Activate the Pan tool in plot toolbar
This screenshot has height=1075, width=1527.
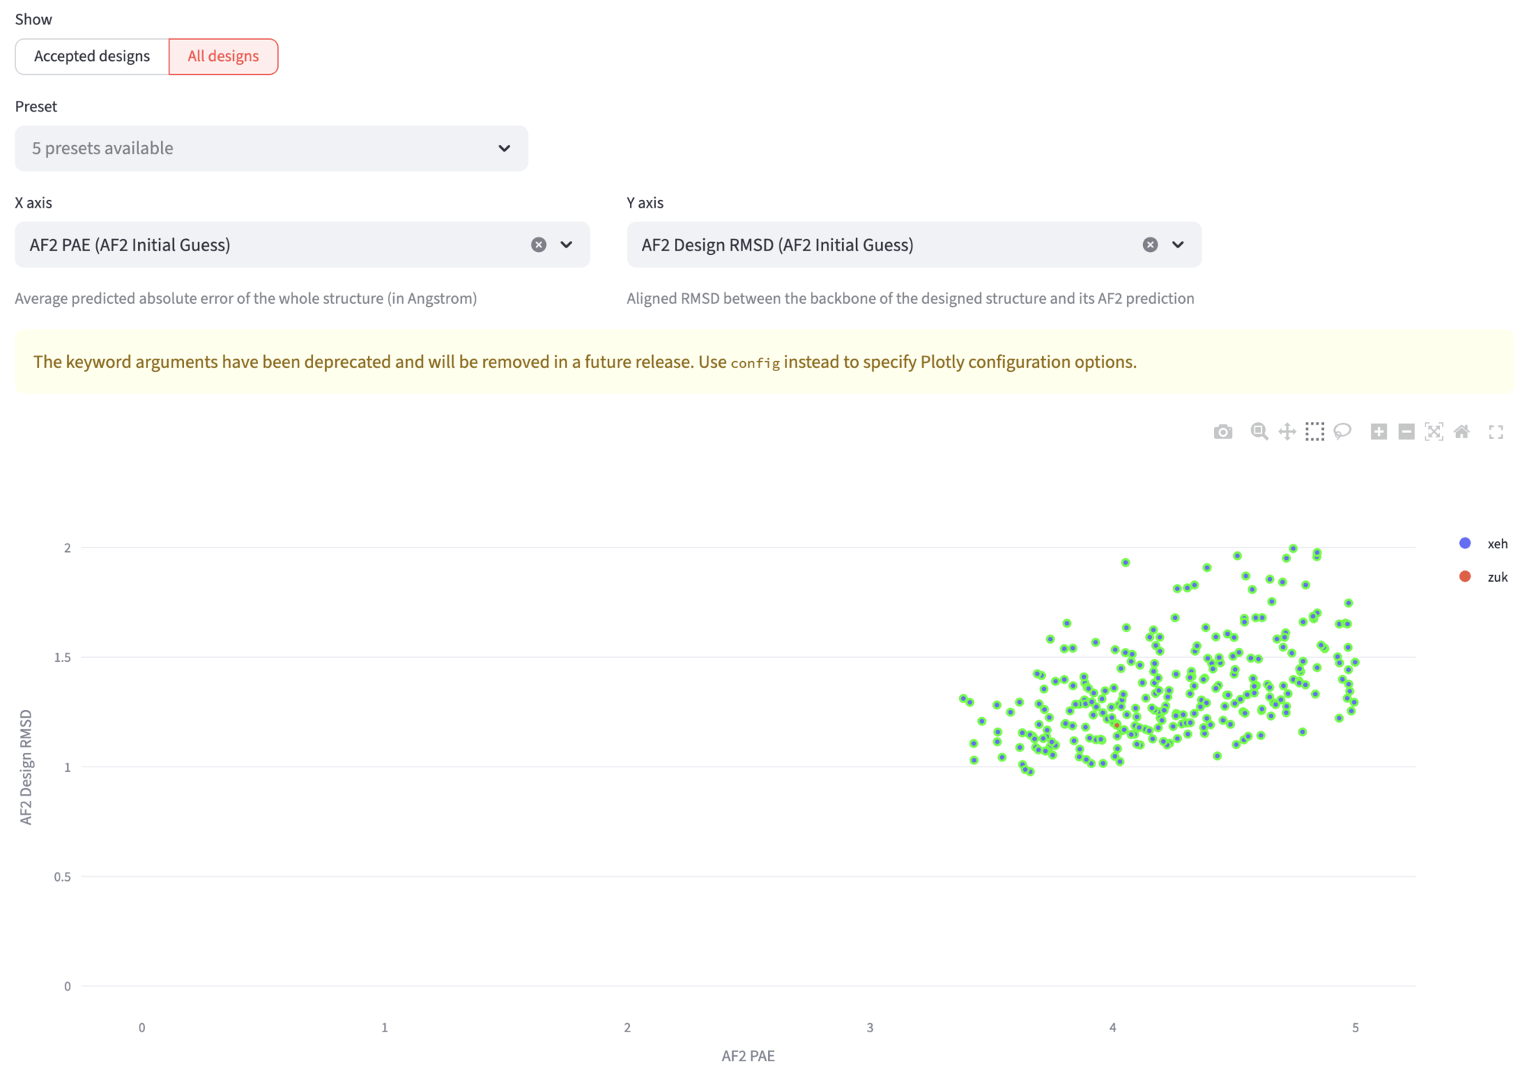(x=1287, y=432)
